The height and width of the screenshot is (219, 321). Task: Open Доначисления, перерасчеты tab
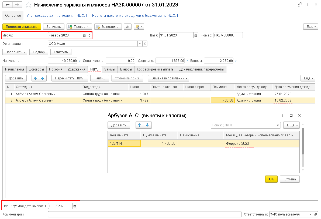click(202, 69)
